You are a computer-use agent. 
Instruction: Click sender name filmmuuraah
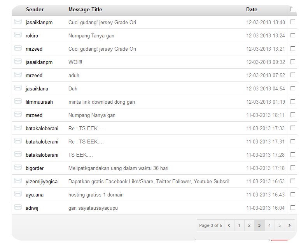39,102
